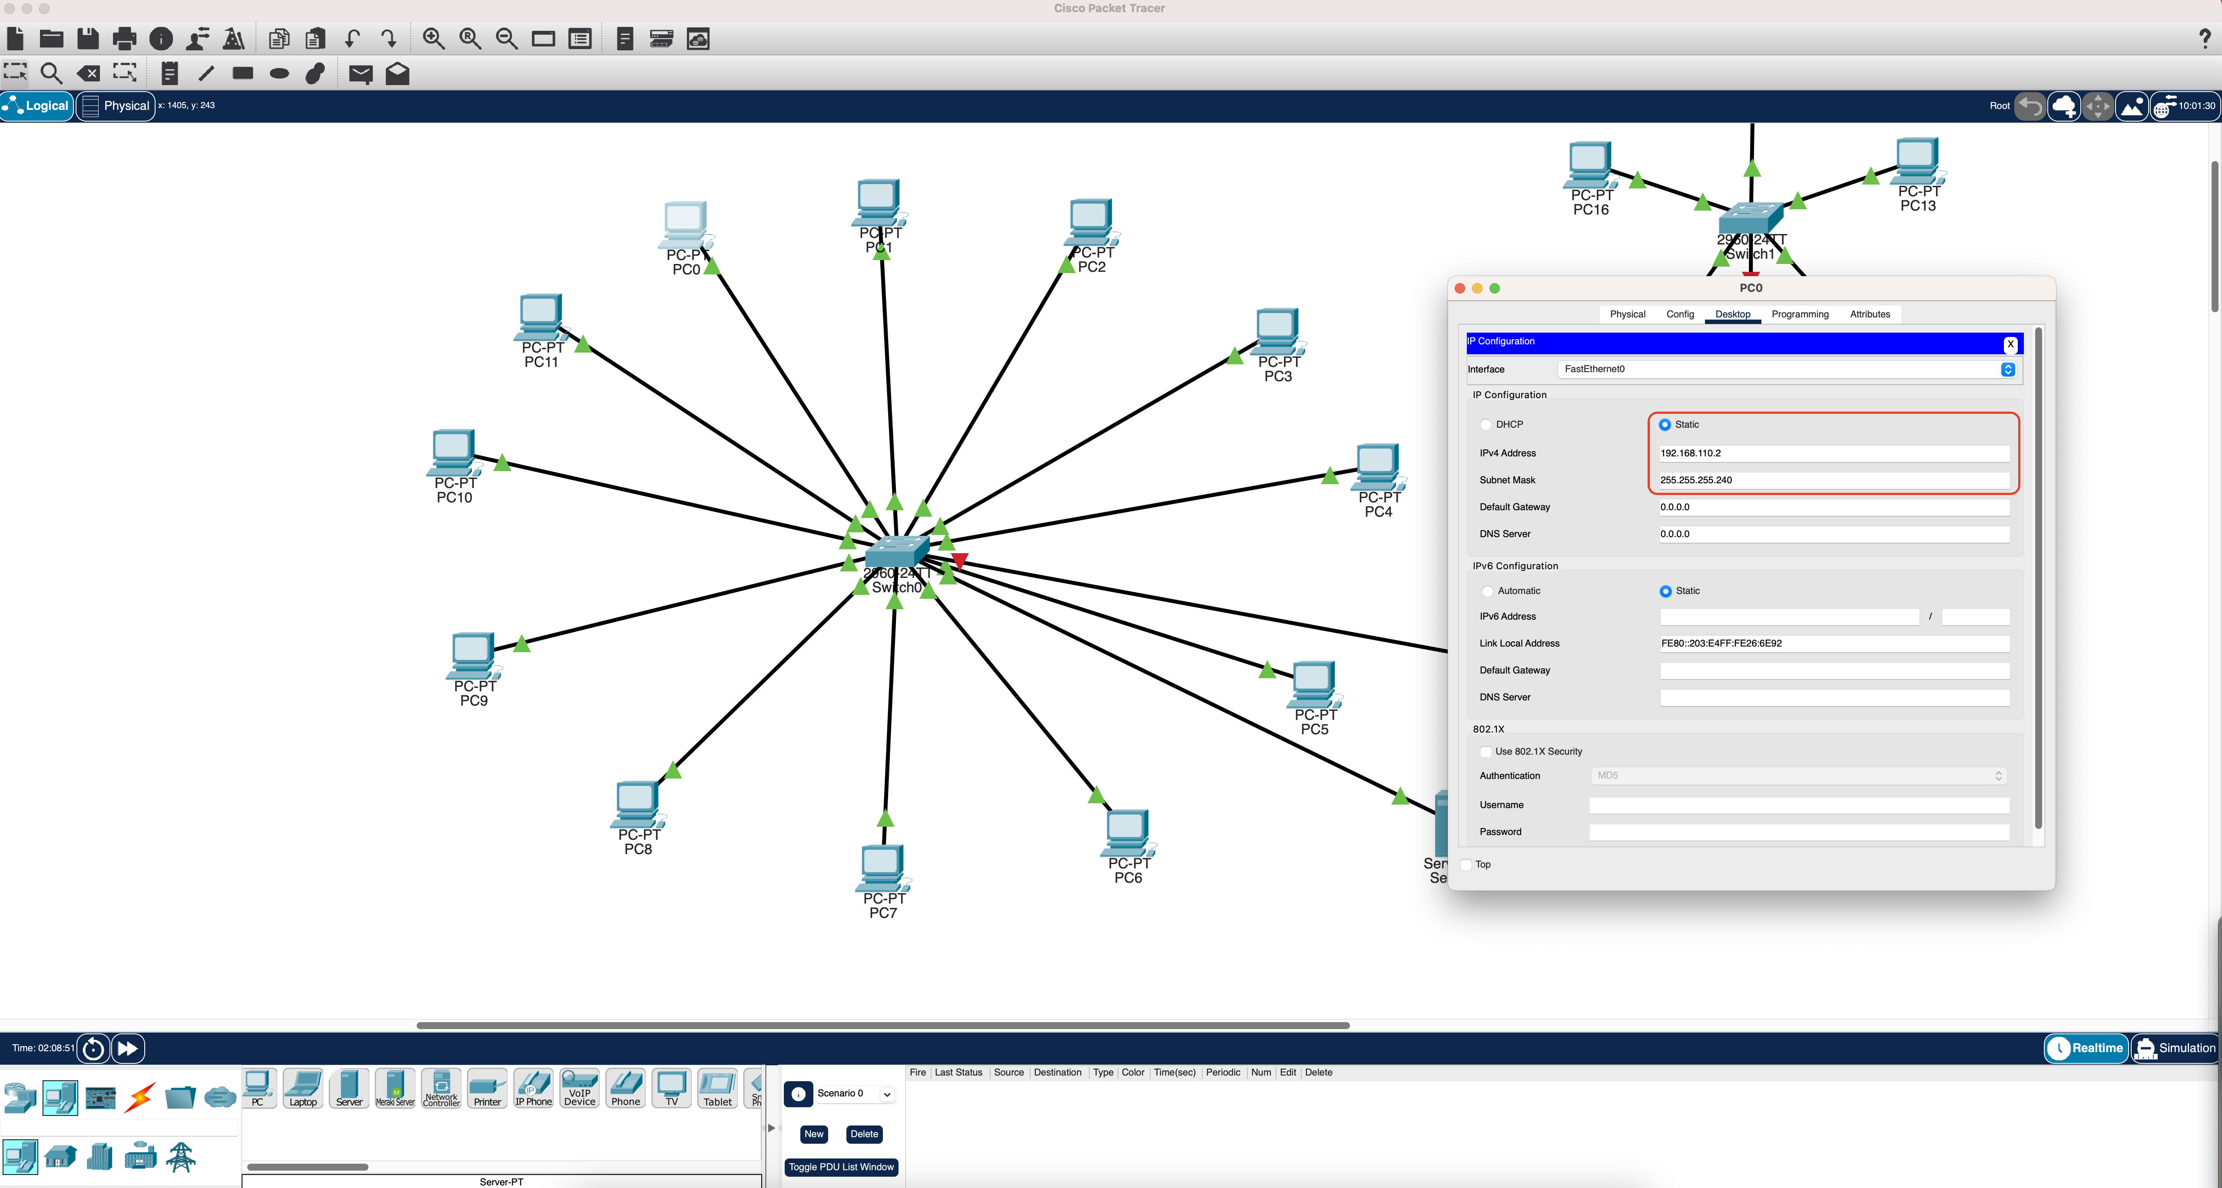
Task: Select the Draw Ellipse tool
Action: (x=279, y=73)
